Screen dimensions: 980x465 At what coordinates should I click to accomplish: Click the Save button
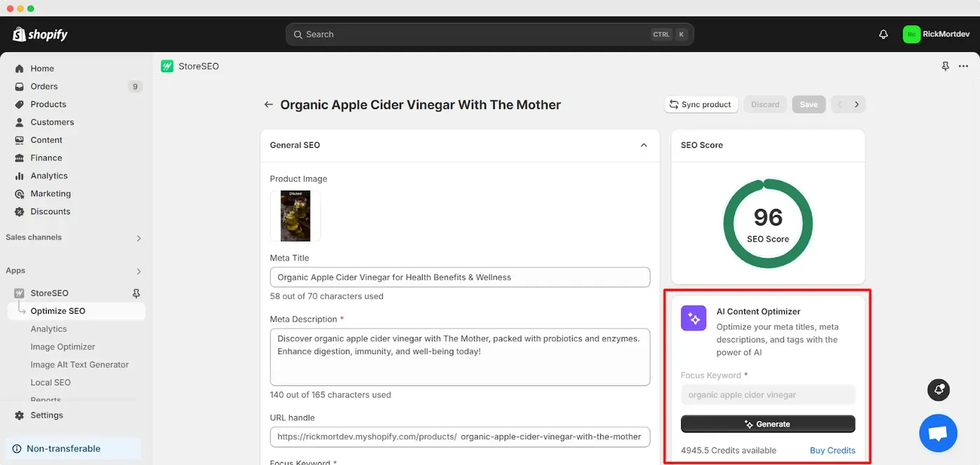[808, 104]
